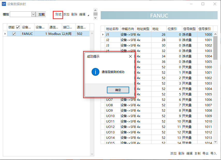Expand the toolbar overflow triangle after 编辑
Screen dimensions: 221x160
coord(88,15)
